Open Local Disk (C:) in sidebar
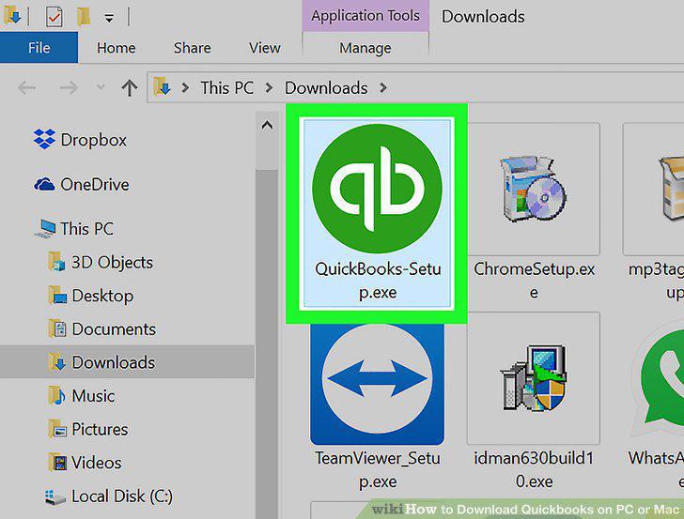Image resolution: width=684 pixels, height=519 pixels. [x=109, y=496]
